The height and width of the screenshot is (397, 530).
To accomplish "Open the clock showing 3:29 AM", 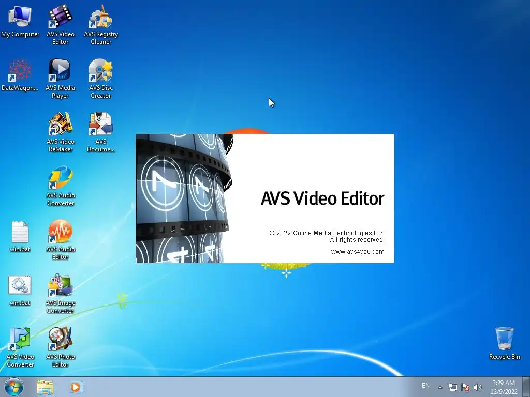I will [504, 387].
